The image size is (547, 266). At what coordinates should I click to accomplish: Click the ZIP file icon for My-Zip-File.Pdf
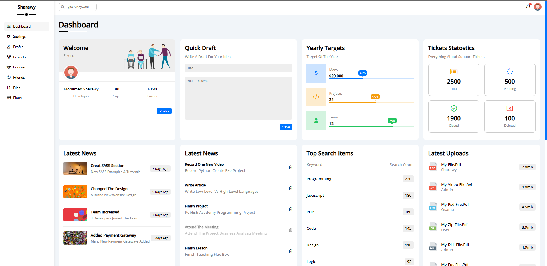pos(433,227)
